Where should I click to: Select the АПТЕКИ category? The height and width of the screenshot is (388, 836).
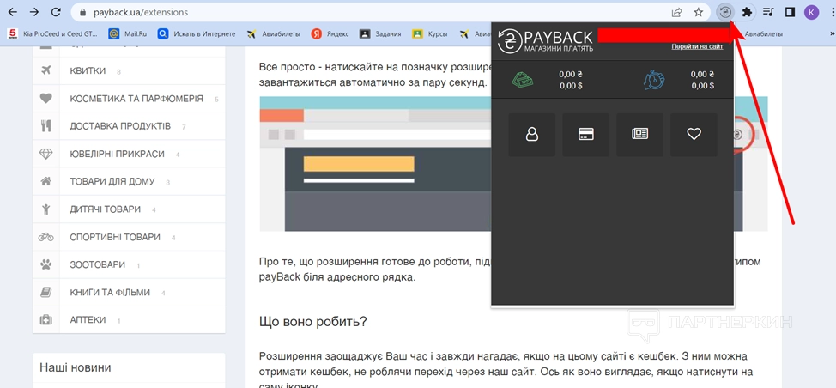(129, 320)
